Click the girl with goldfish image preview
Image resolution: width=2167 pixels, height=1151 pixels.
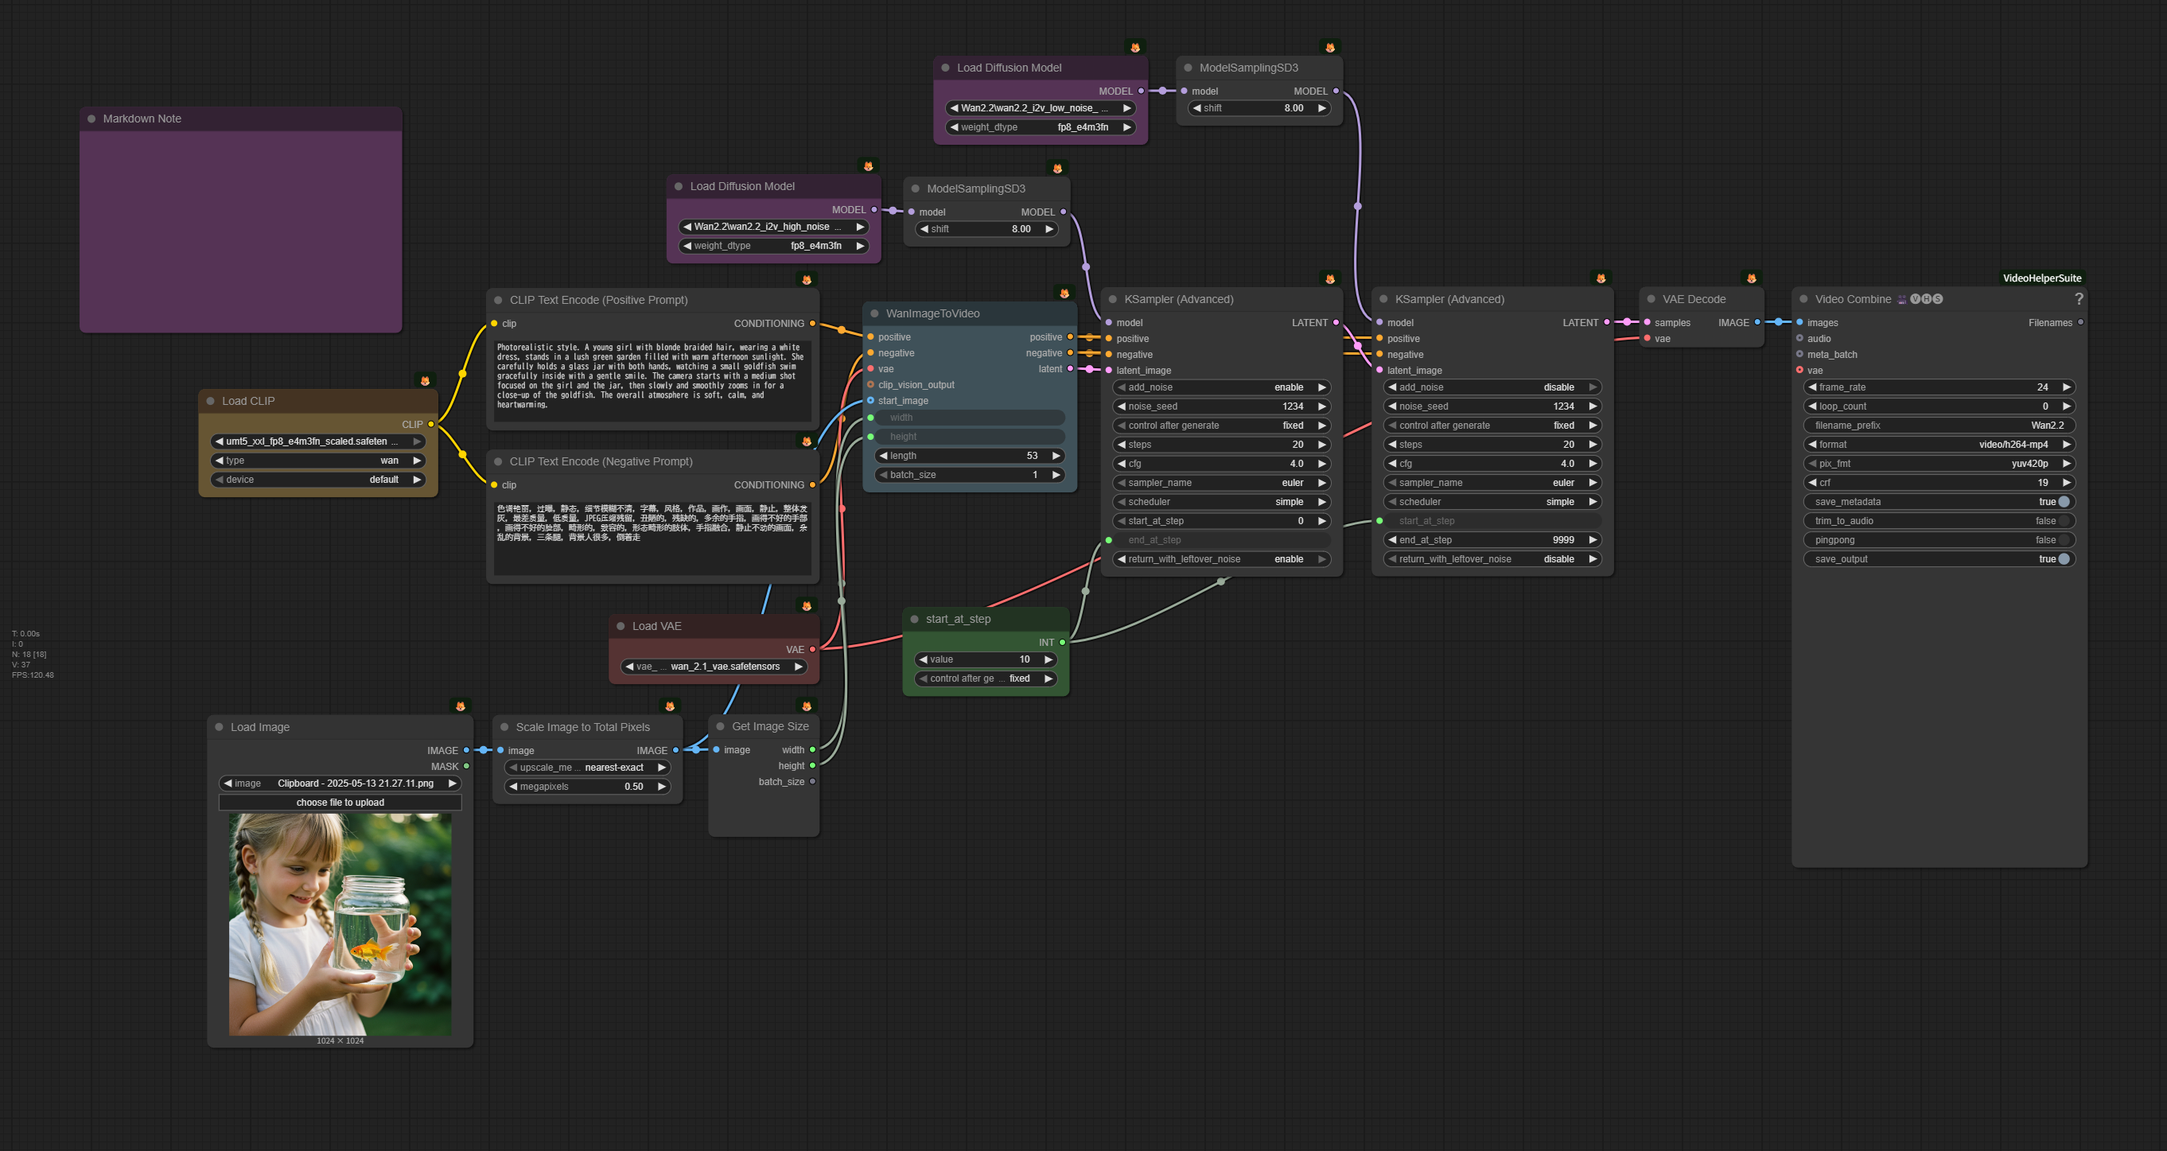coord(340,924)
